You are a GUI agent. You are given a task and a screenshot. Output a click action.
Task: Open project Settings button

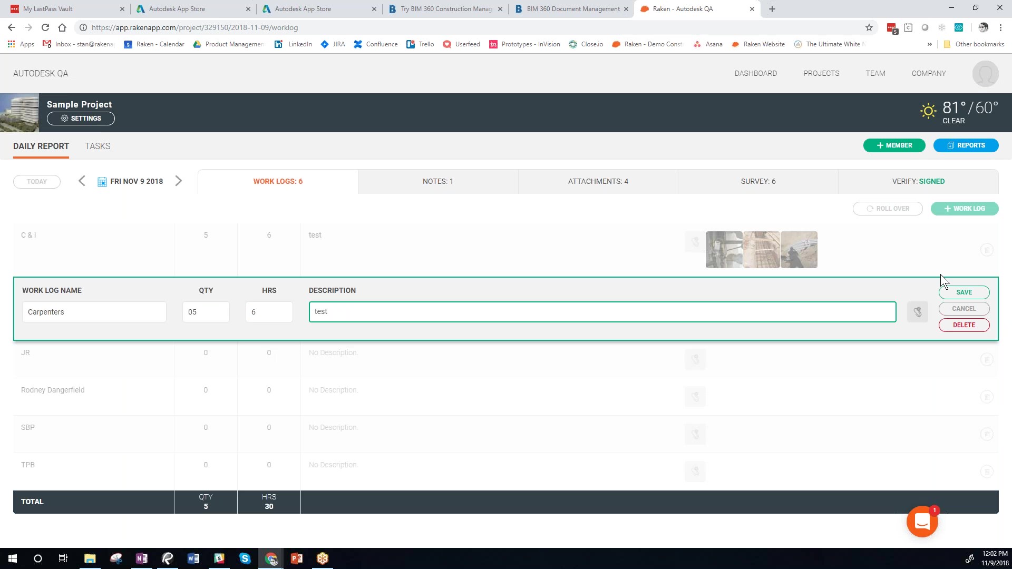click(x=81, y=119)
